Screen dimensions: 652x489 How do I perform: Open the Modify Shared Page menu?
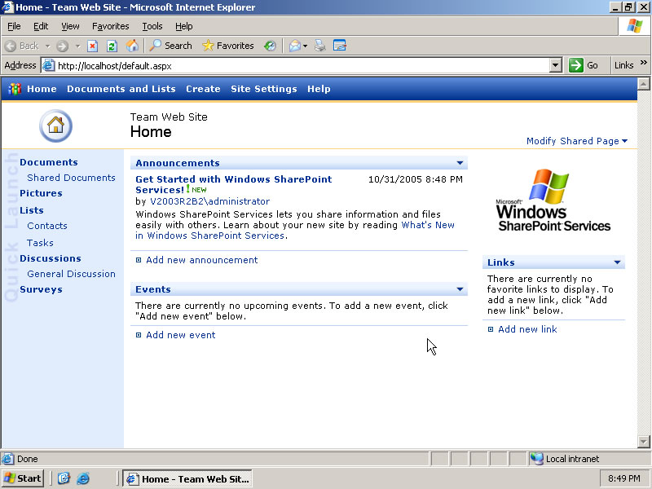click(x=576, y=141)
